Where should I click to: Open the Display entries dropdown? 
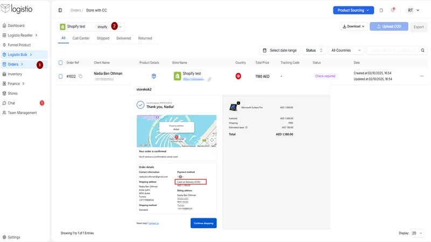[417, 233]
